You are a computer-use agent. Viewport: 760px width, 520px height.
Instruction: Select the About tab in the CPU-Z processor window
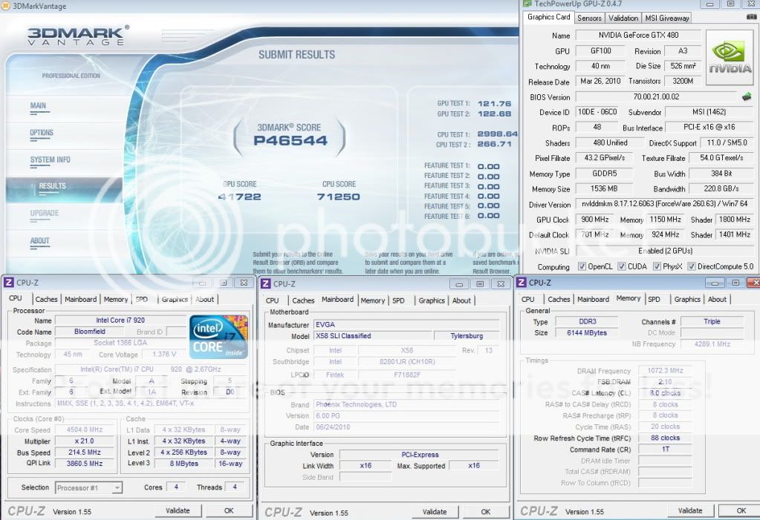[x=204, y=299]
